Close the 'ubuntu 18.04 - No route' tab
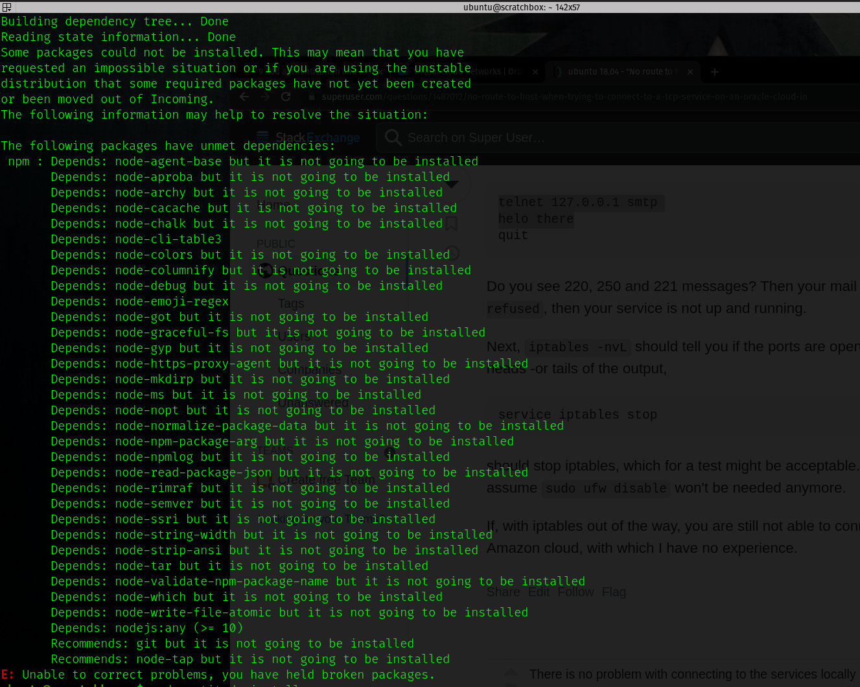The width and height of the screenshot is (860, 687). tap(690, 72)
